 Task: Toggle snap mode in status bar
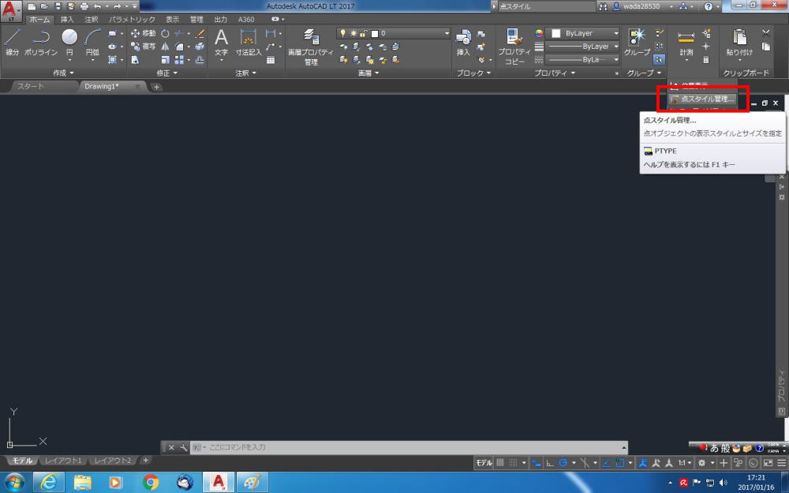pyautogui.click(x=513, y=463)
